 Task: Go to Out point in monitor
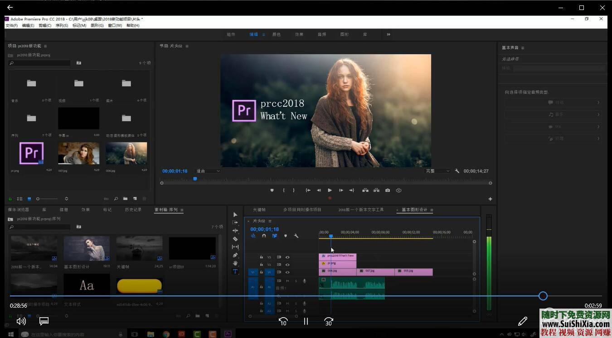[x=351, y=190]
